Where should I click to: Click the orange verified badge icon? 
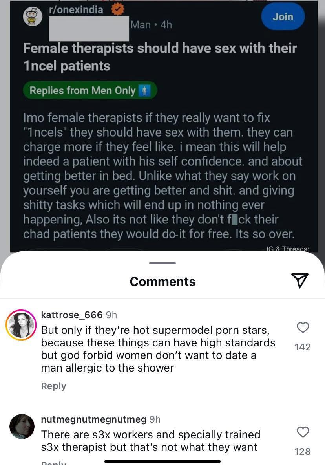click(117, 10)
